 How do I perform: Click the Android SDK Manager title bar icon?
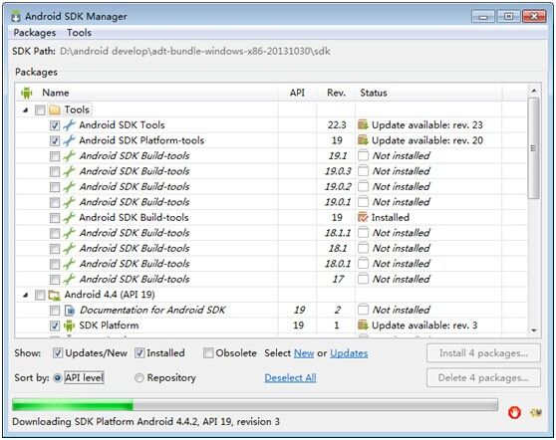[x=16, y=16]
